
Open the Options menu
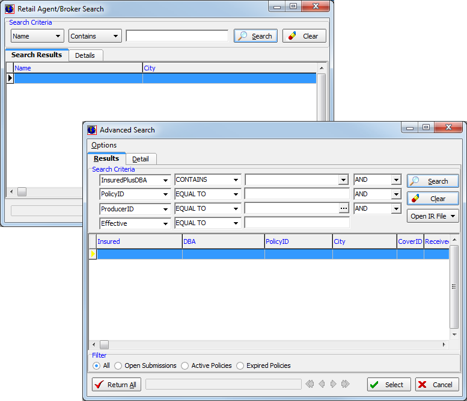pyautogui.click(x=104, y=145)
